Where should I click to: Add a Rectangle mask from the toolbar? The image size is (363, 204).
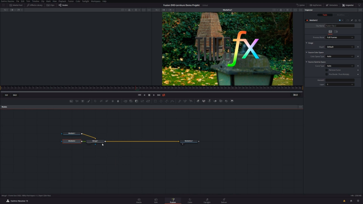(155, 101)
